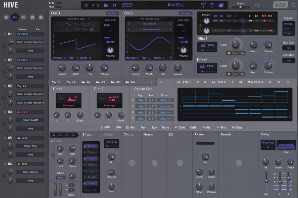Click the link icon beside the Vibrato Osc knobs
Viewport: 298px width, 198px height.
[x=53, y=154]
